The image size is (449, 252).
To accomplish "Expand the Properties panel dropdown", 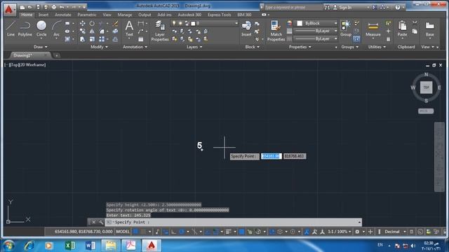I will (x=300, y=47).
